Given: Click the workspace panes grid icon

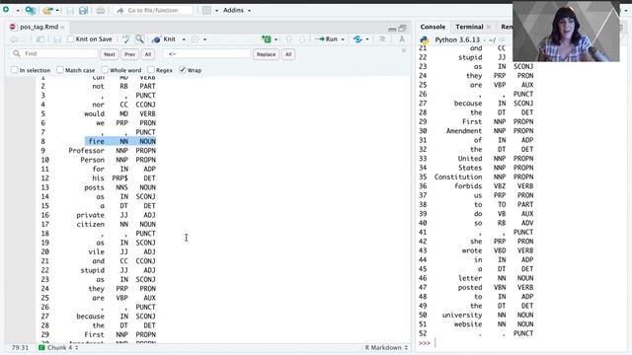Looking at the screenshot, I should (206, 10).
